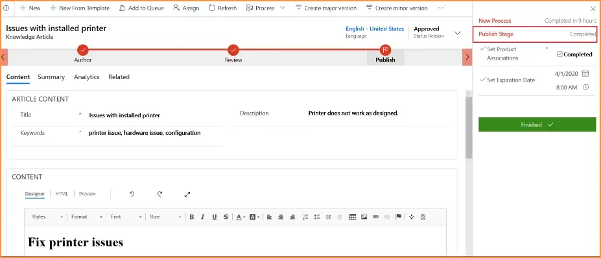
Task: Apply strikethrough formatting icon
Action: coord(226,217)
